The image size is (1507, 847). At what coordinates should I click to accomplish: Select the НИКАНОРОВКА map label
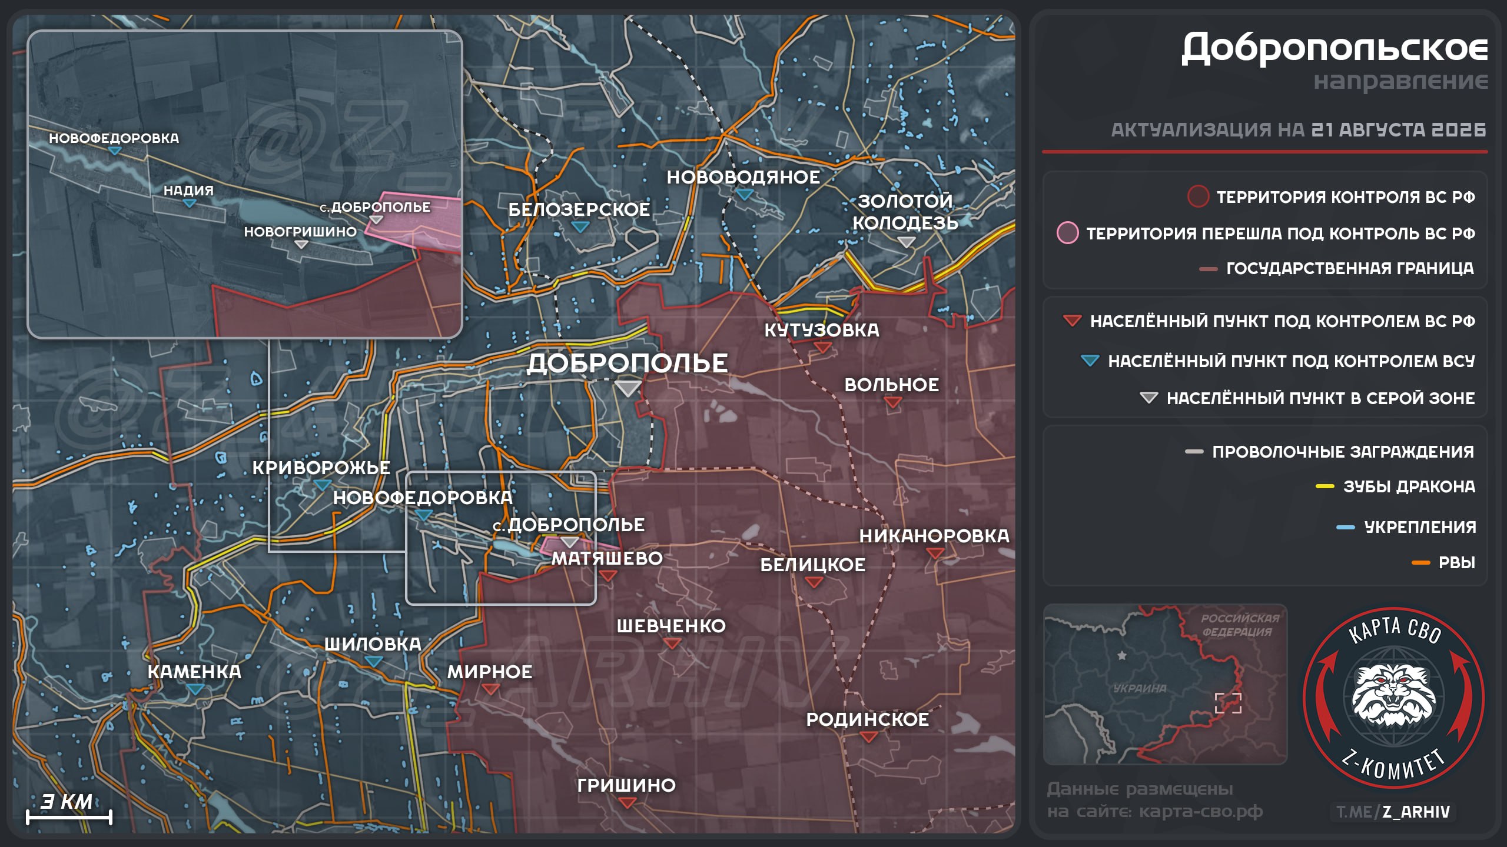pyautogui.click(x=934, y=536)
